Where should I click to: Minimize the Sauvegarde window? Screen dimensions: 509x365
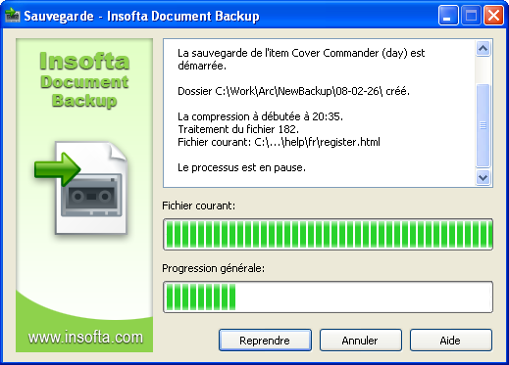click(x=448, y=16)
